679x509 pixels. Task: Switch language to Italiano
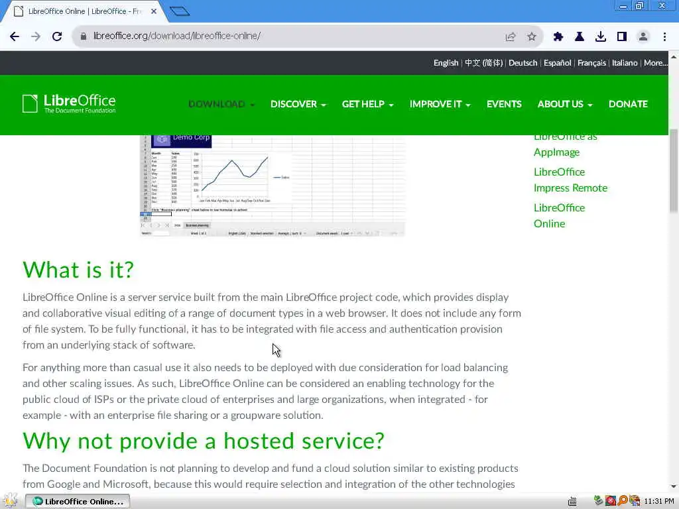[x=625, y=63]
